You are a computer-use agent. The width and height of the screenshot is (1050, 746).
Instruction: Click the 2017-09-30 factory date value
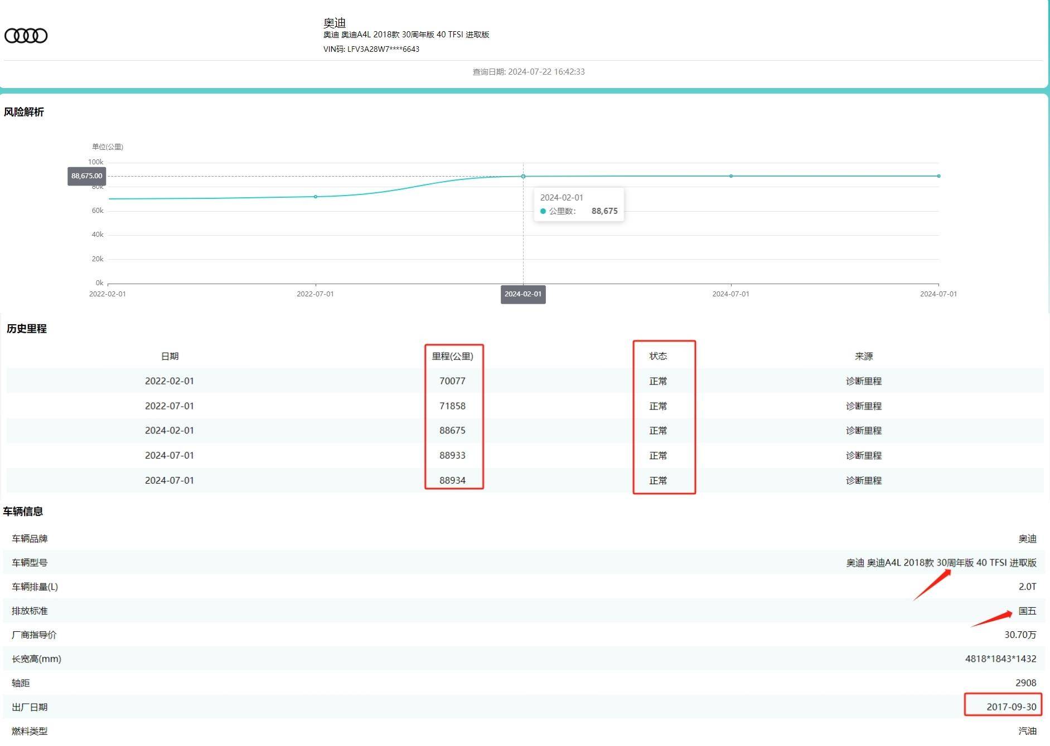pyautogui.click(x=1012, y=707)
